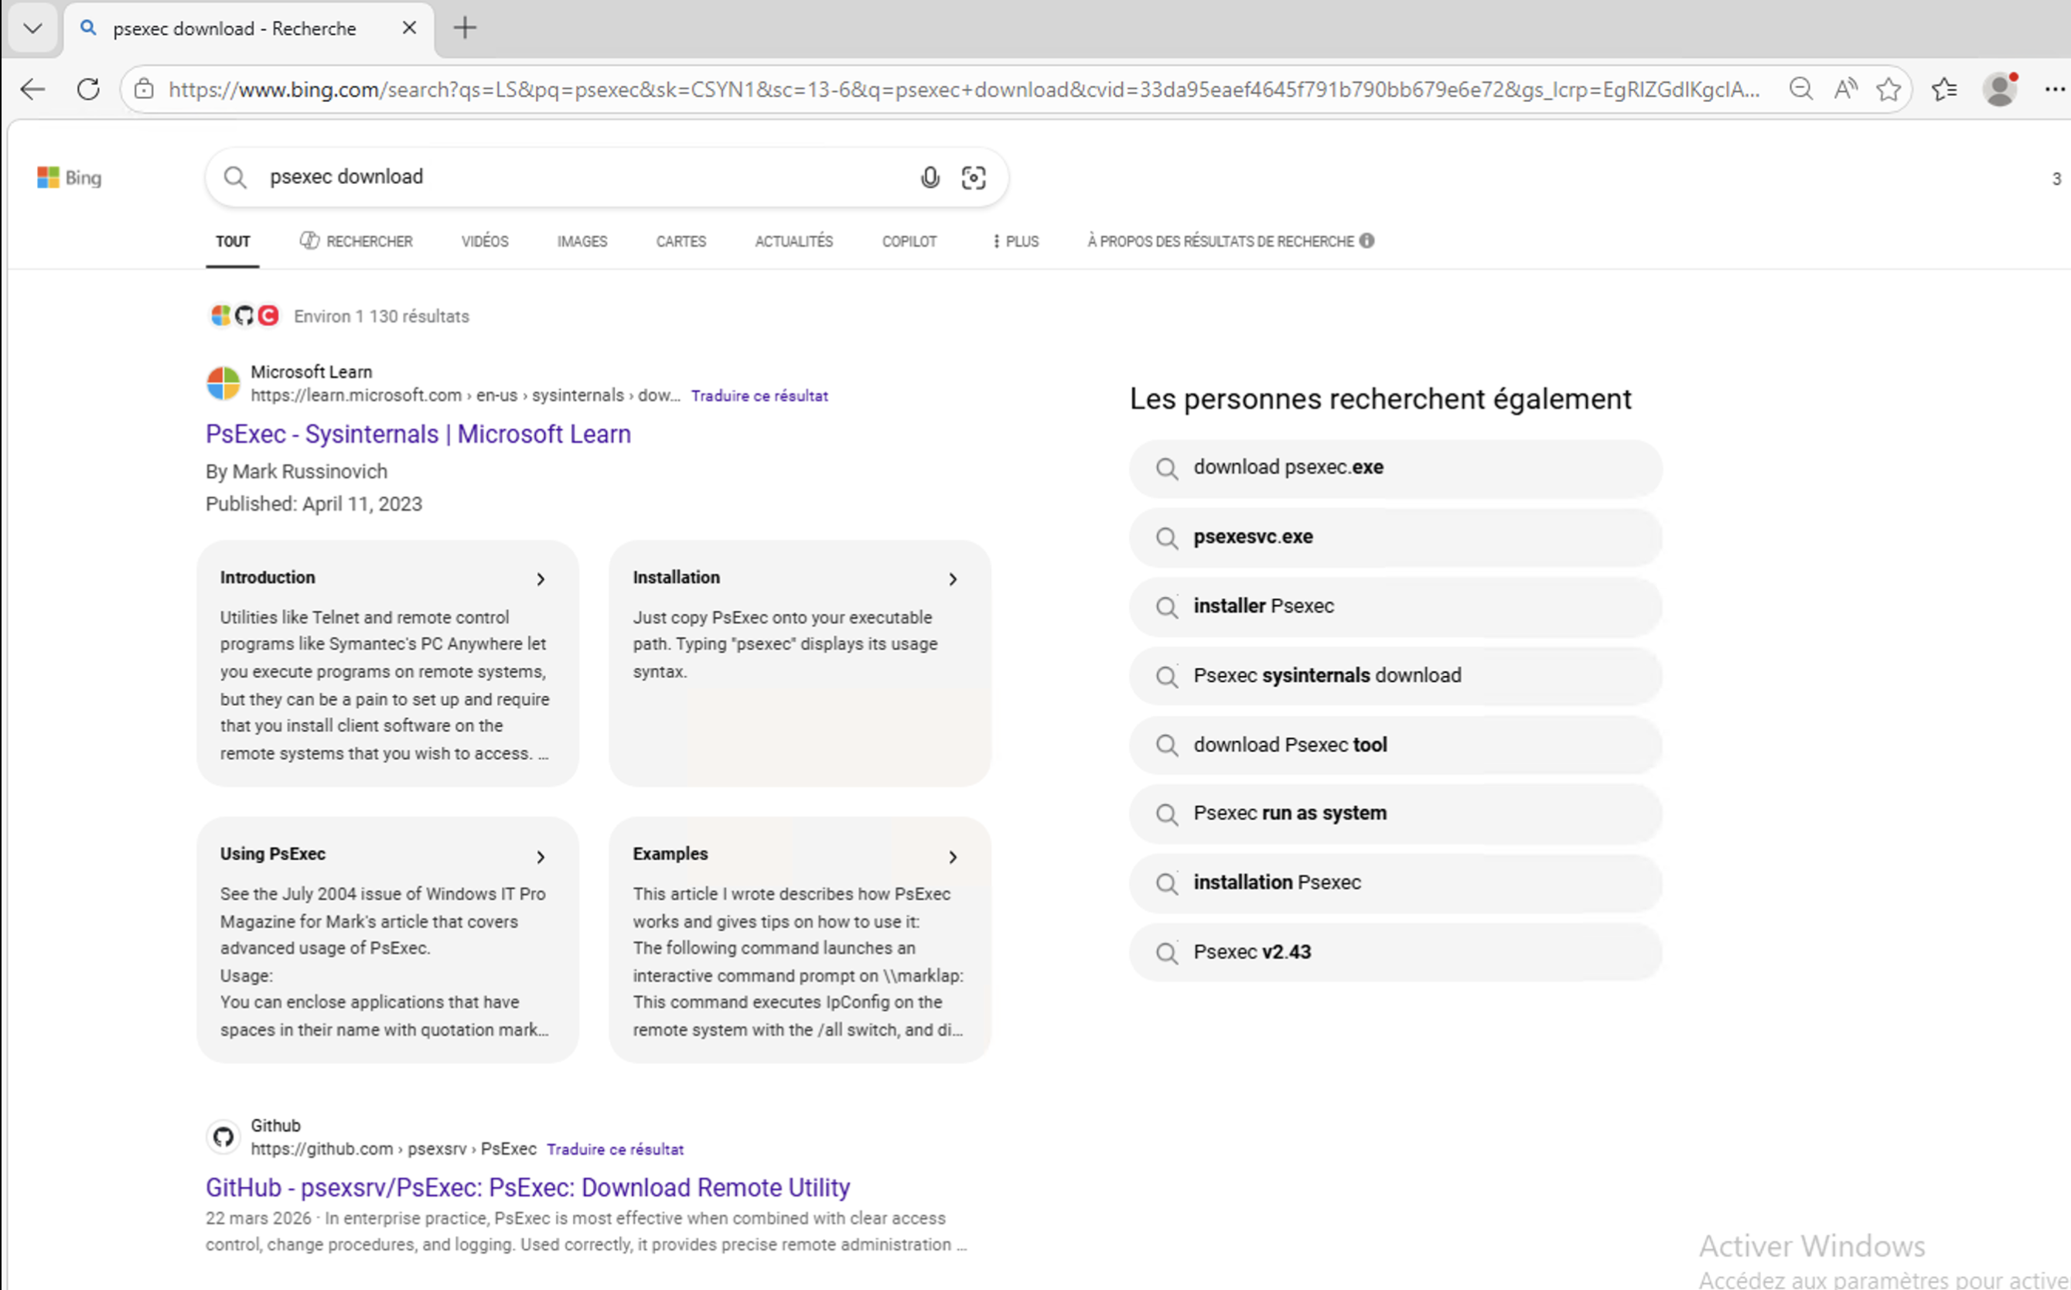Translate the GitHub result

coord(615,1149)
